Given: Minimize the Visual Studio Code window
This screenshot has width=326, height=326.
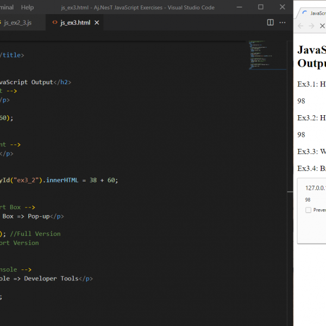Looking at the screenshot, I should coord(239,8).
